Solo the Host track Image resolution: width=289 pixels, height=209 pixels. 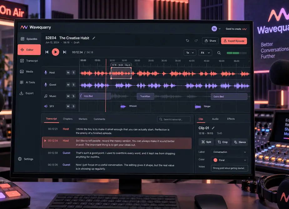pos(74,73)
